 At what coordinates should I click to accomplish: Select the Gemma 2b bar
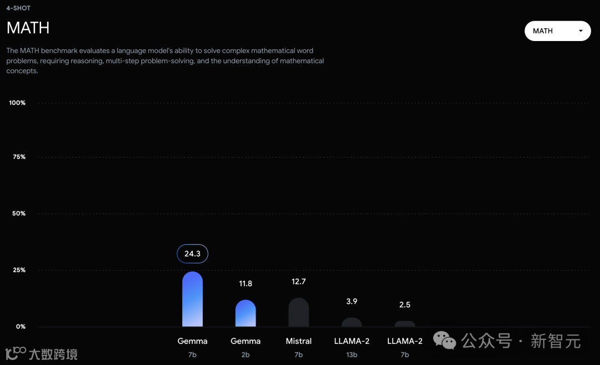246,313
